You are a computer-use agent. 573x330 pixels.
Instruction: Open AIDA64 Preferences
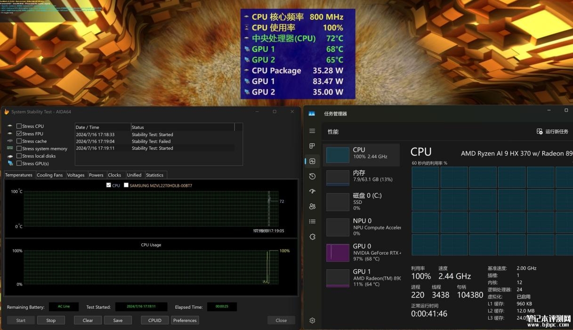[185, 320]
